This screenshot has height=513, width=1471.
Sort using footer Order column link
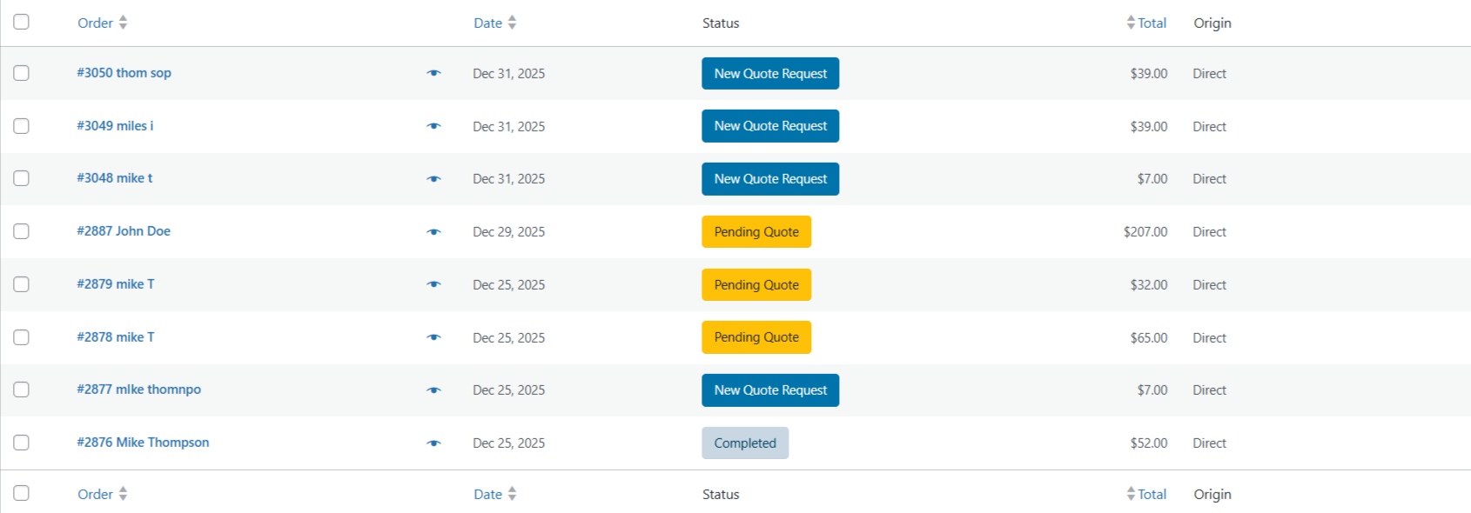pyautogui.click(x=96, y=494)
